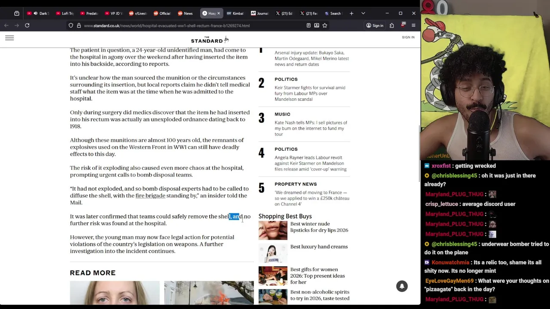Switch to the Kimbal tab
Viewport: 550px width, 309px height.
pyautogui.click(x=235, y=13)
